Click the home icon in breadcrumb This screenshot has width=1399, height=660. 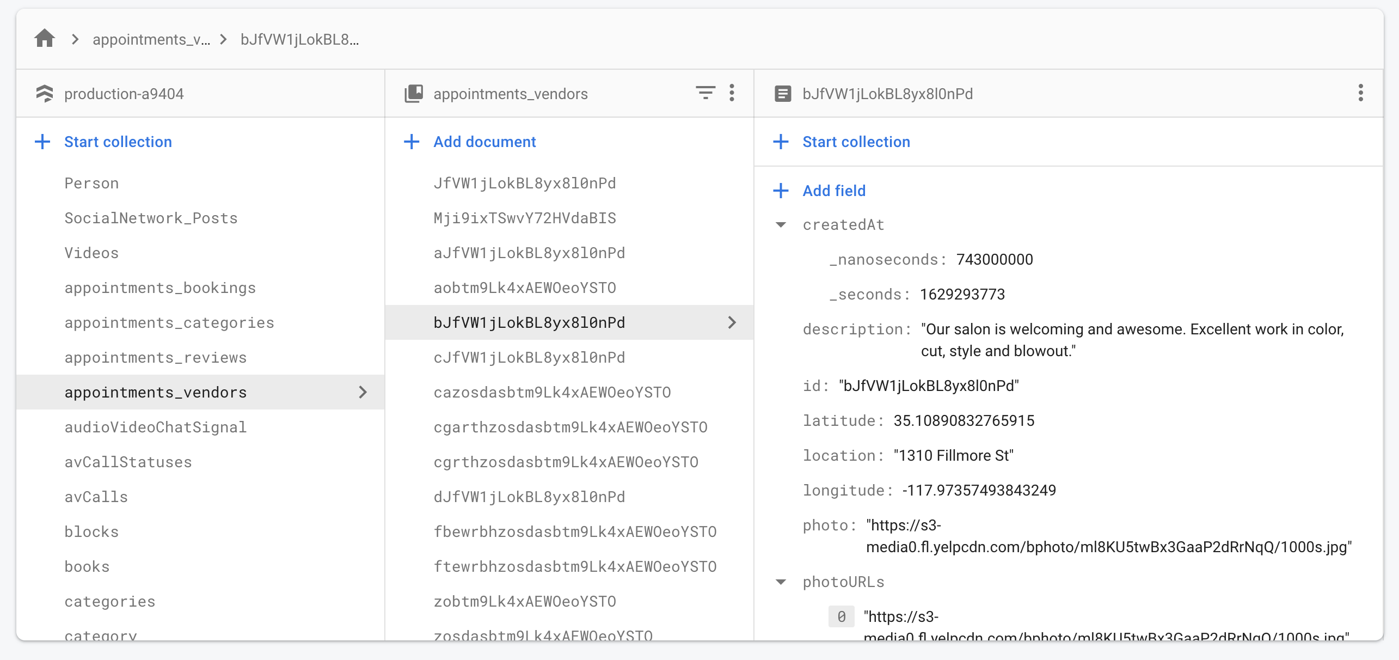click(45, 39)
